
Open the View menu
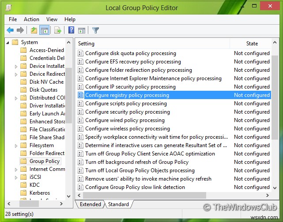pyautogui.click(x=52, y=19)
